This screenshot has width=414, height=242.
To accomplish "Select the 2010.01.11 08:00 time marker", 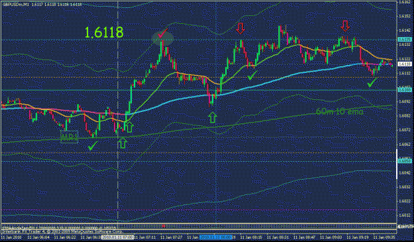I will [216, 237].
